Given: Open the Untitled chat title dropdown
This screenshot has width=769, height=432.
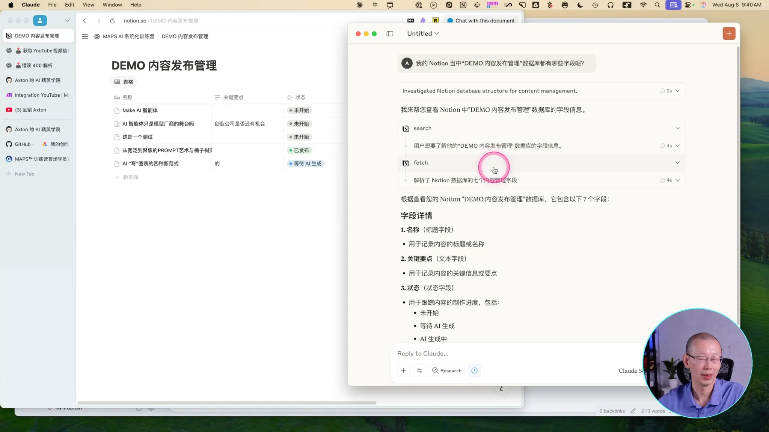Looking at the screenshot, I should point(423,33).
